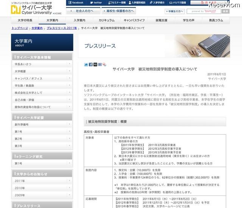Open the 卒業生の方へ link
The image size is (242, 208).
pyautogui.click(x=175, y=11)
